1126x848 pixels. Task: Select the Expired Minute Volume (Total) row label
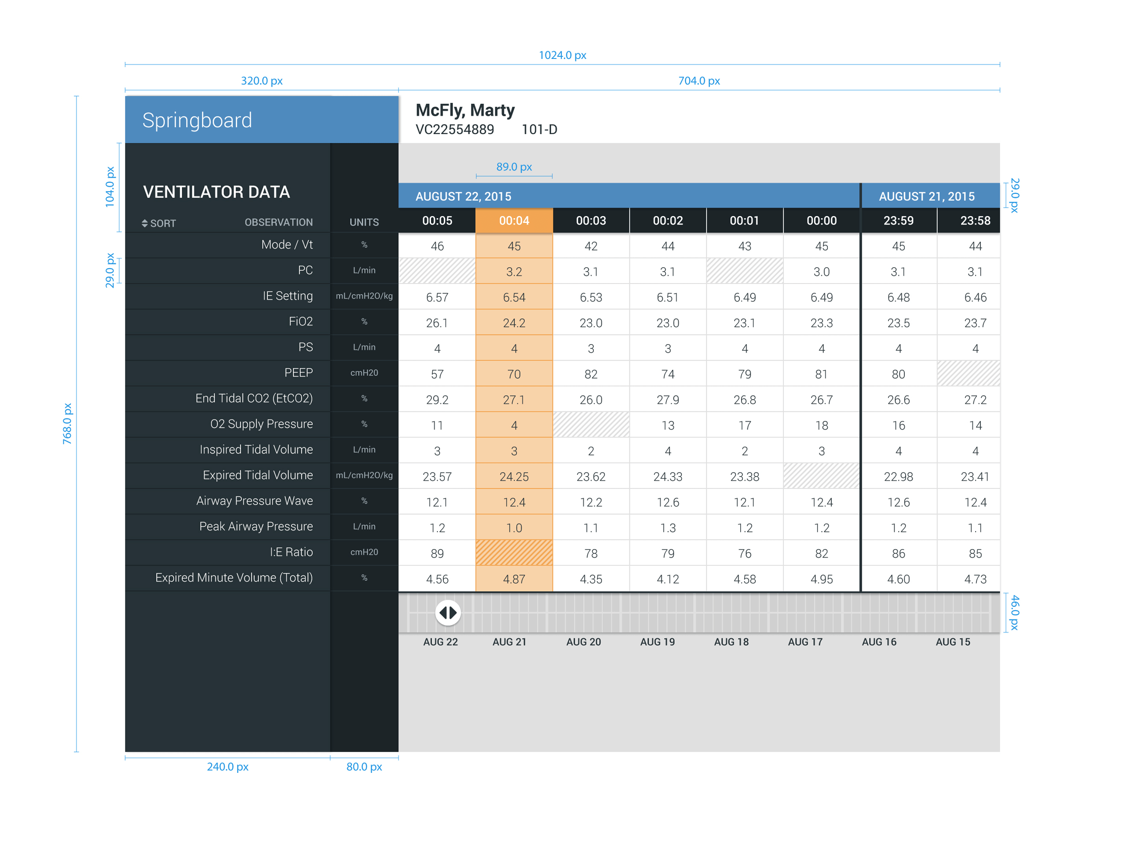[234, 578]
